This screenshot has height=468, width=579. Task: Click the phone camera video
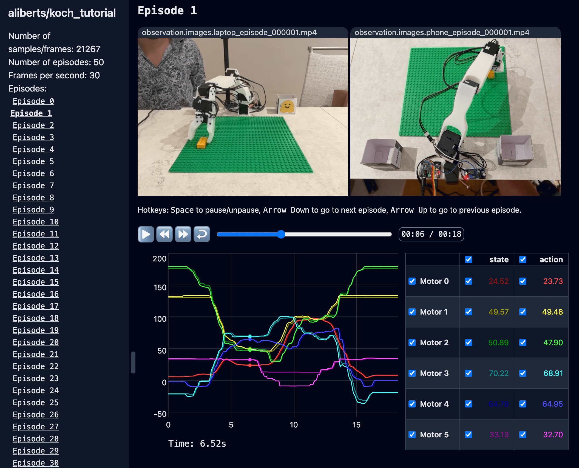coord(455,116)
